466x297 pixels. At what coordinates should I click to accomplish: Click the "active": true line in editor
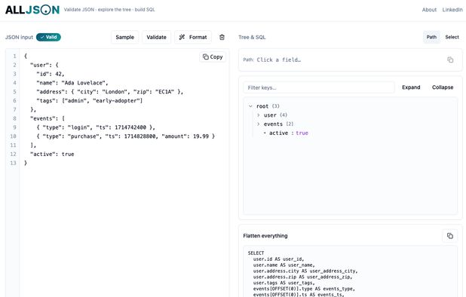52,154
